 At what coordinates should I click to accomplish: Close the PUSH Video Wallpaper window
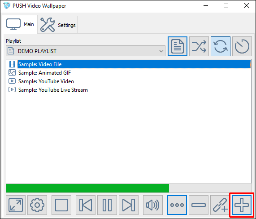(x=247, y=5)
